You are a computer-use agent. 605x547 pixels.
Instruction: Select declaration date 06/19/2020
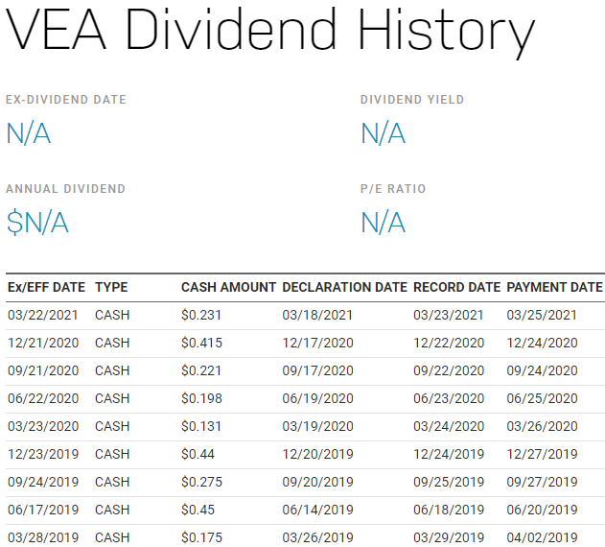(x=317, y=398)
